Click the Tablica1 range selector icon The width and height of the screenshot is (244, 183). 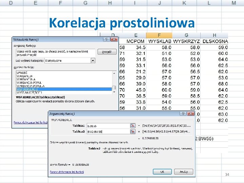click(x=133, y=126)
